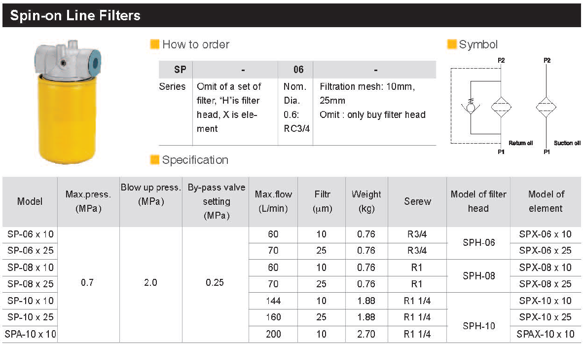The width and height of the screenshot is (583, 346).
Task: Click the SPX-10 x 25 element cell
Action: pyautogui.click(x=545, y=317)
